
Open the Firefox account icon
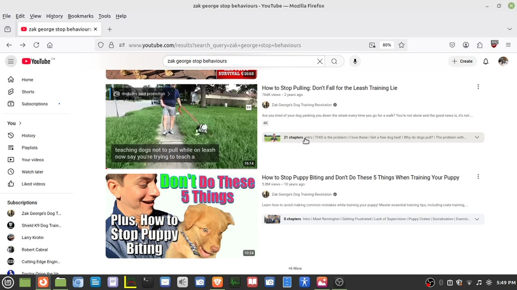[466, 45]
